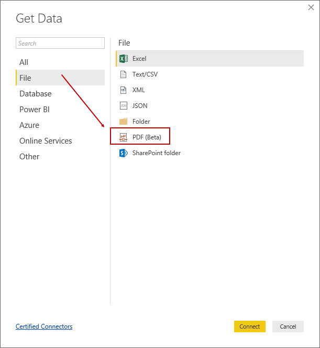
Task: Switch to the Power BI category
Action: click(x=35, y=110)
